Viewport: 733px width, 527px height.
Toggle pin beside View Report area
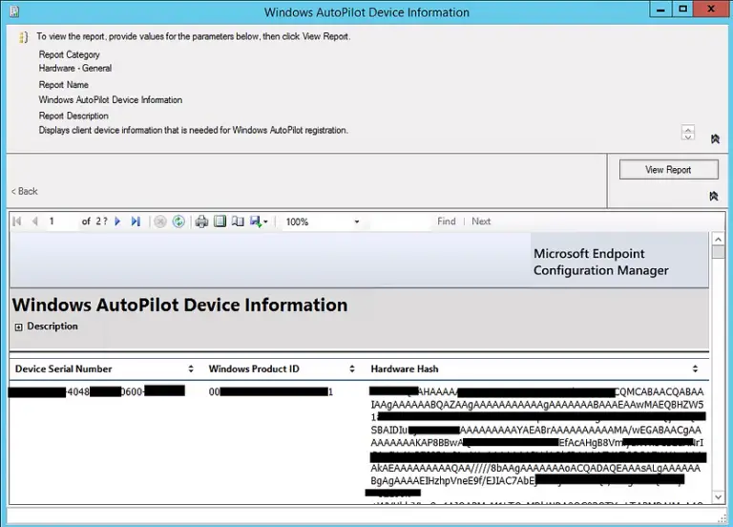tap(714, 196)
